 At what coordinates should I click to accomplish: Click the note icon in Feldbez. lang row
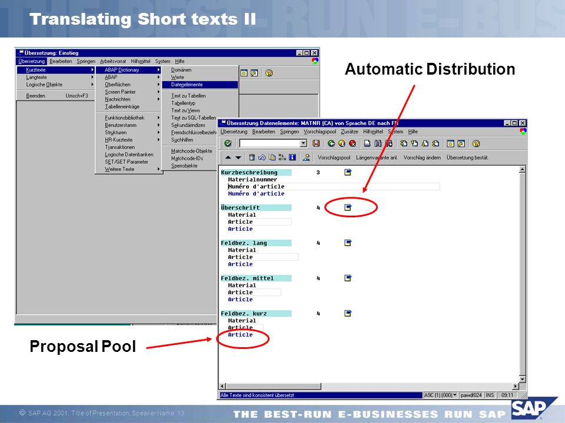(x=348, y=243)
